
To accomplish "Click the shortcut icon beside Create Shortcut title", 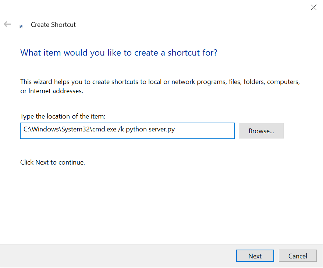I will (21, 27).
